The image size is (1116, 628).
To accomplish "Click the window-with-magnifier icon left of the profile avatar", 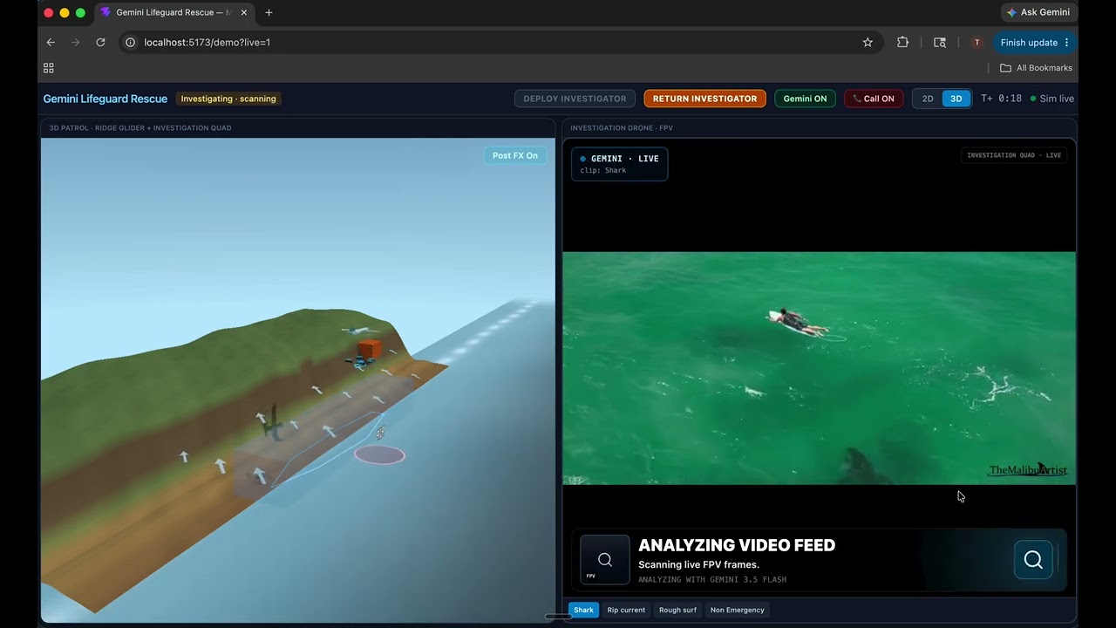I will click(940, 42).
